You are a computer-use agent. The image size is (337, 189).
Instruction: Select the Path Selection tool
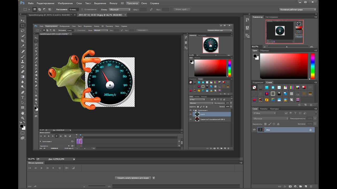point(23,102)
